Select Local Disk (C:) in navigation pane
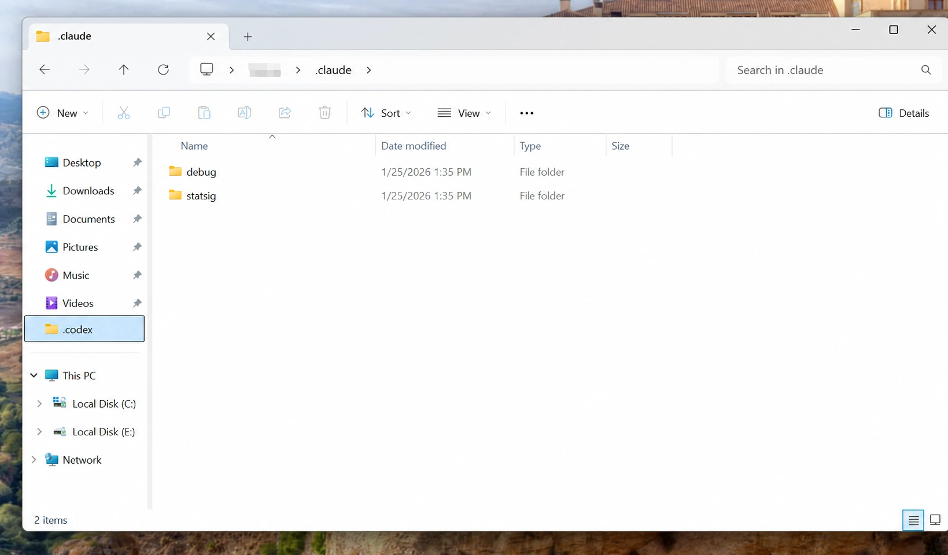The width and height of the screenshot is (948, 555). pos(104,404)
